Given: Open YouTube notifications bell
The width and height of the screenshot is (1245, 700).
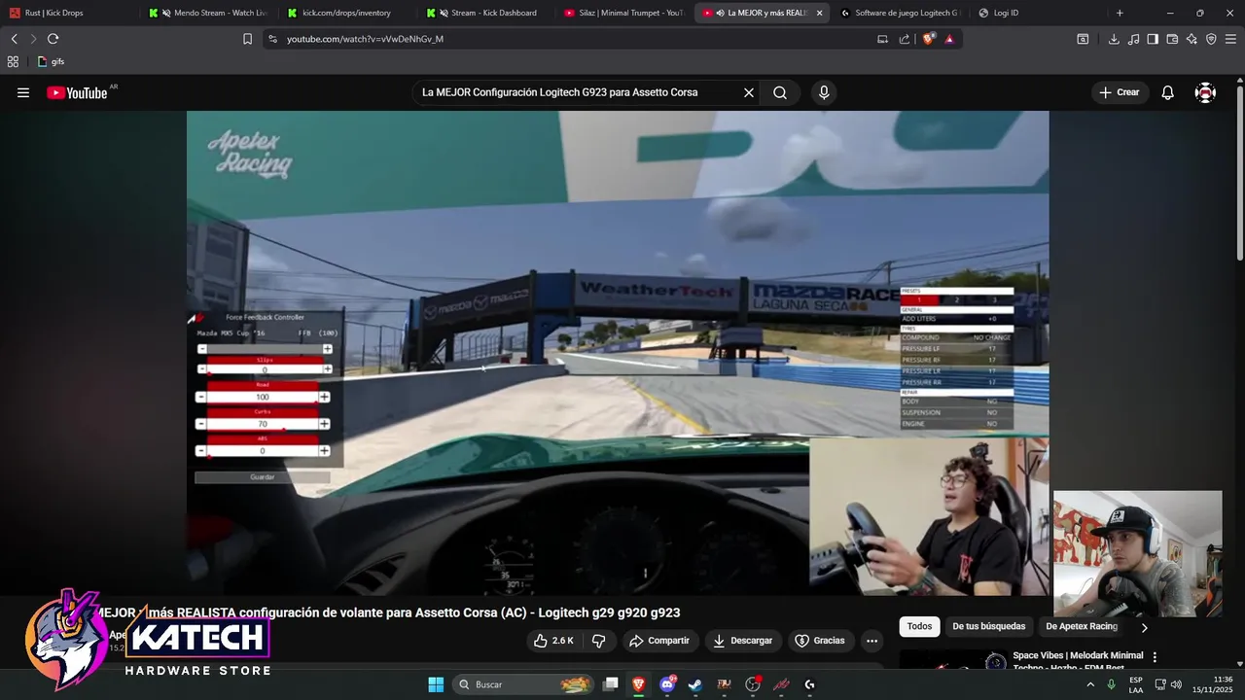Looking at the screenshot, I should (1168, 92).
